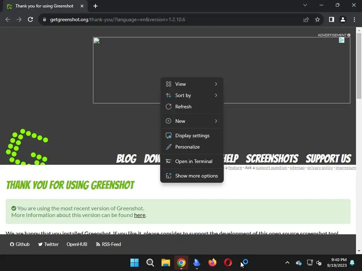Image resolution: width=362 pixels, height=271 pixels.
Task: Open the sitemap link
Action: click(297, 168)
